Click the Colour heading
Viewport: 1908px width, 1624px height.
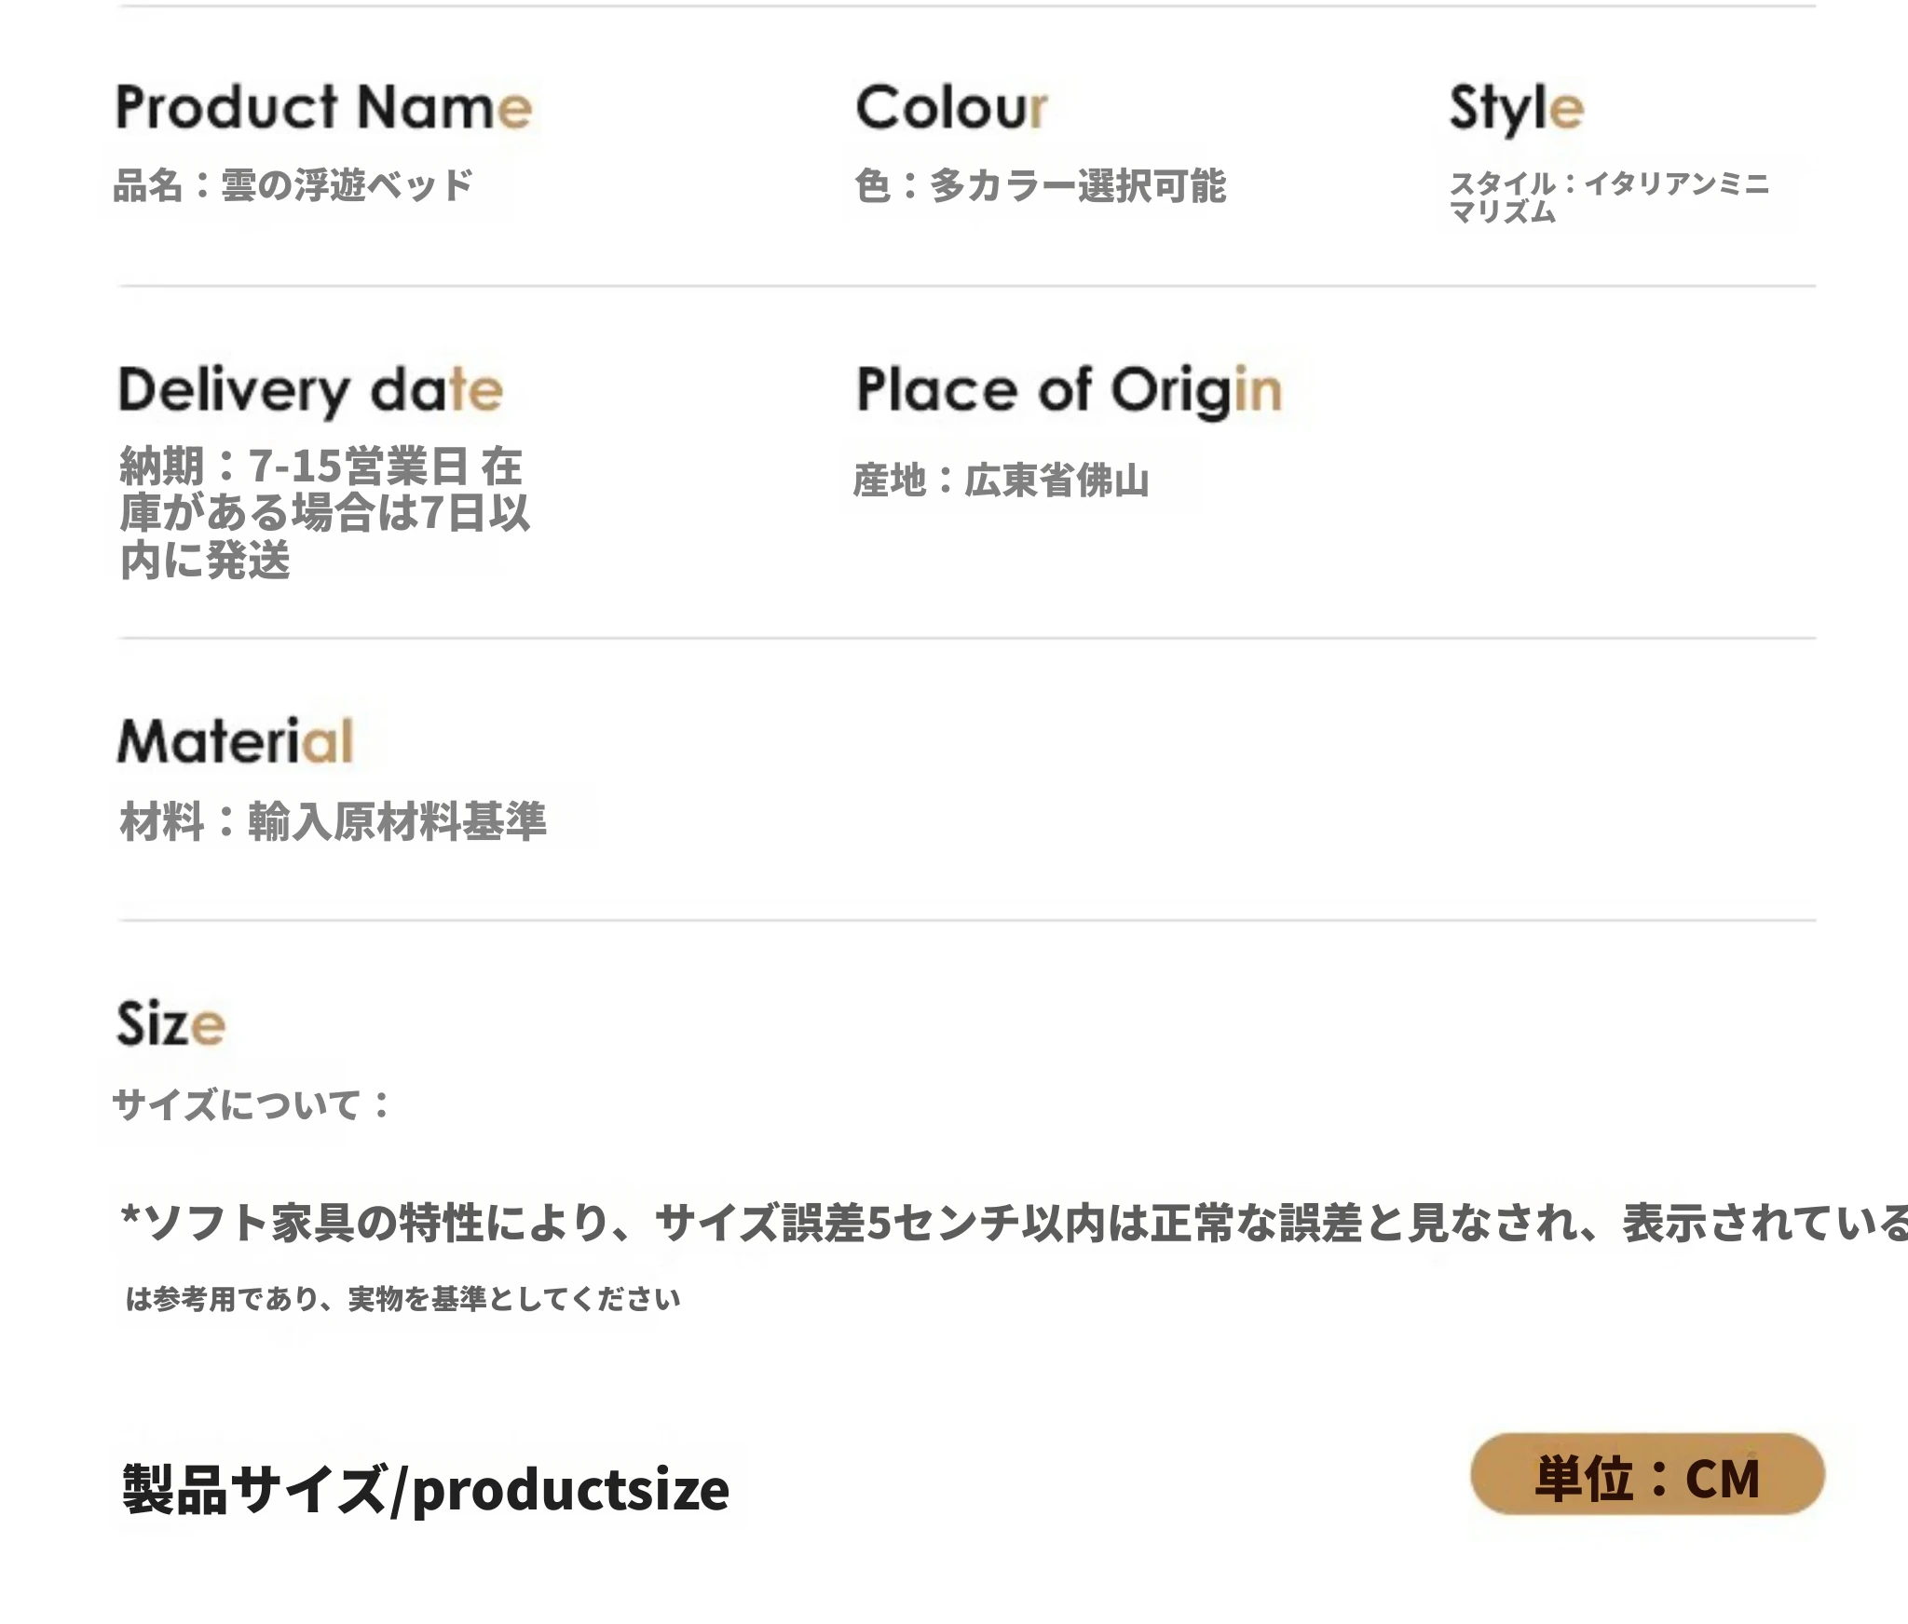click(951, 107)
